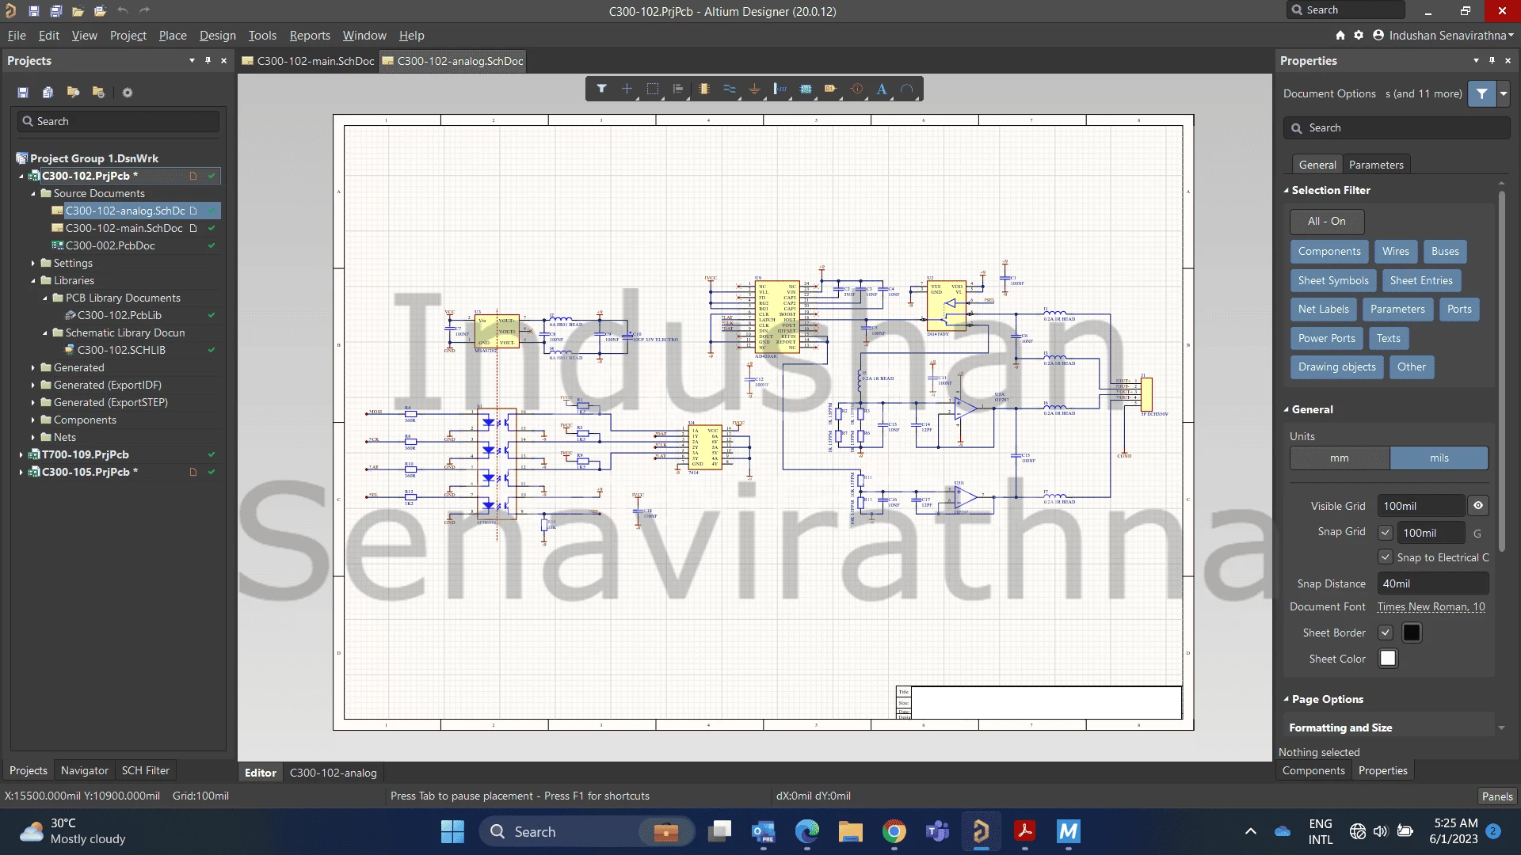Place a GND power port
Viewport: 1521px width, 855px height.
[x=754, y=89]
